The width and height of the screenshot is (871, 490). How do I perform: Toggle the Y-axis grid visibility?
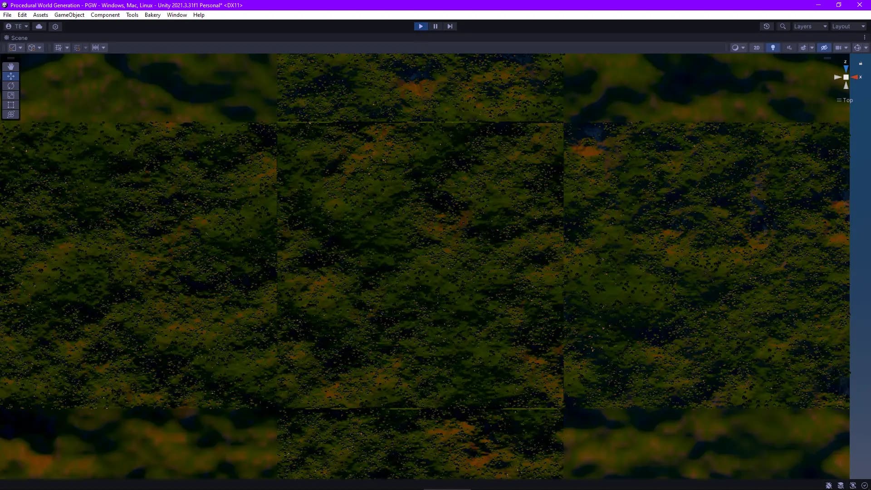click(x=58, y=48)
